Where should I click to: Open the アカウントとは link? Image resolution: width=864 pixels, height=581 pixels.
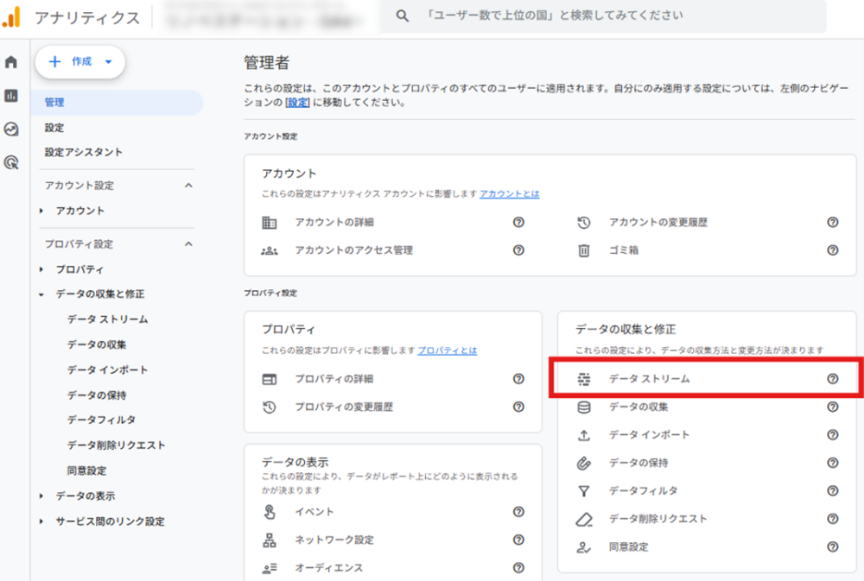click(x=509, y=194)
